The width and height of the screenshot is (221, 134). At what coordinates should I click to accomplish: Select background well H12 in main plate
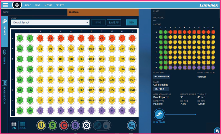tap(132, 110)
